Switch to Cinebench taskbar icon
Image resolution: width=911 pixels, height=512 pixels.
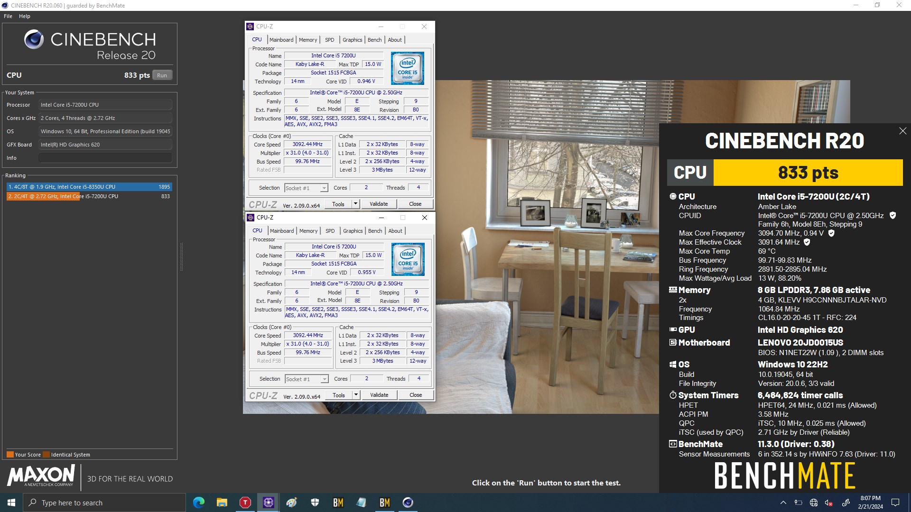tap(408, 503)
